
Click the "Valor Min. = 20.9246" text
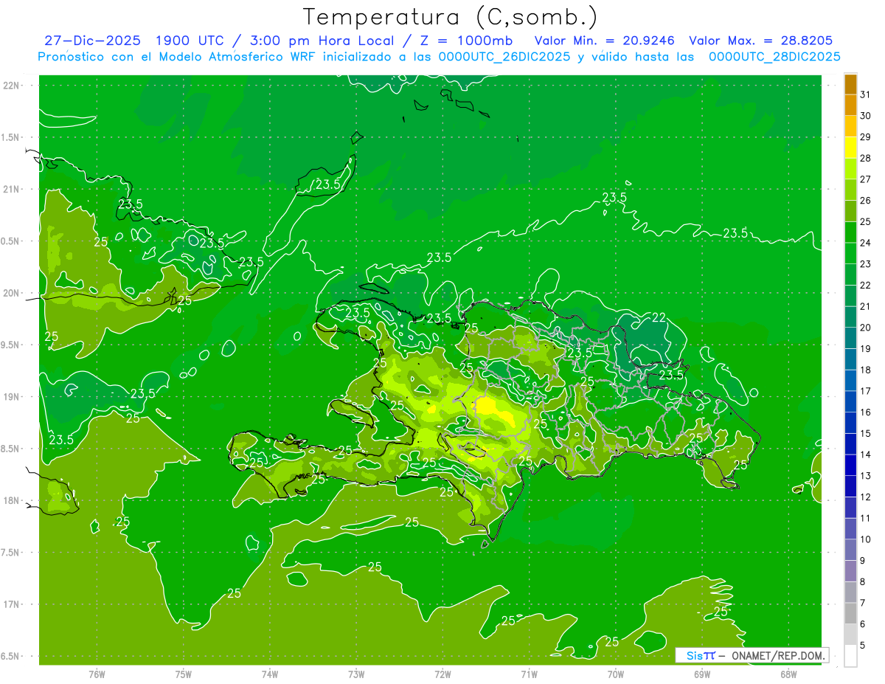point(605,41)
